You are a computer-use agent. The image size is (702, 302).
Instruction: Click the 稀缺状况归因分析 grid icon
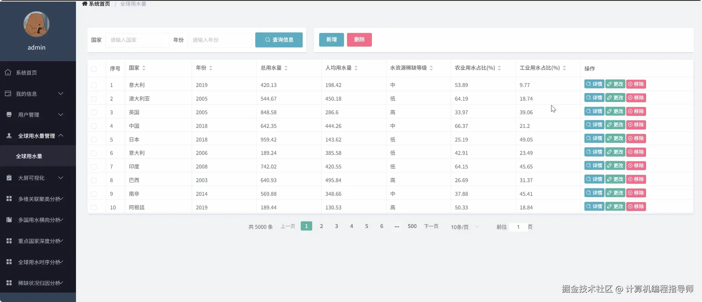pos(9,283)
